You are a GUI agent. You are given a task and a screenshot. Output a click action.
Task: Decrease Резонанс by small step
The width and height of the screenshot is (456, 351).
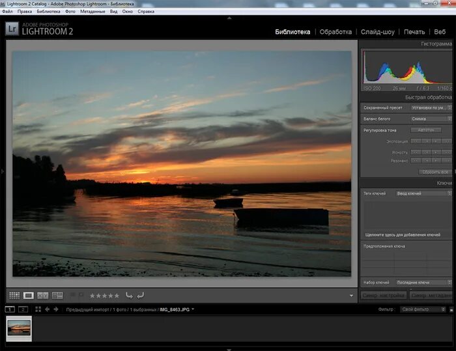(x=426, y=160)
